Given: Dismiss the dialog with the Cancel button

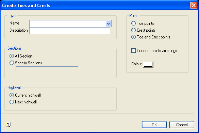Looking at the screenshot, I should click(182, 124).
